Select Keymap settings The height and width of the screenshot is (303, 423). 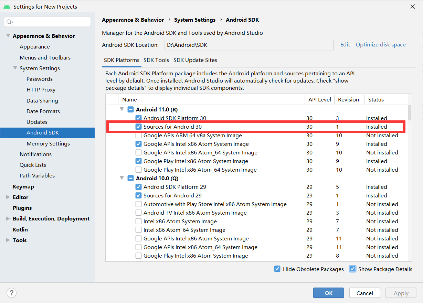click(x=23, y=187)
